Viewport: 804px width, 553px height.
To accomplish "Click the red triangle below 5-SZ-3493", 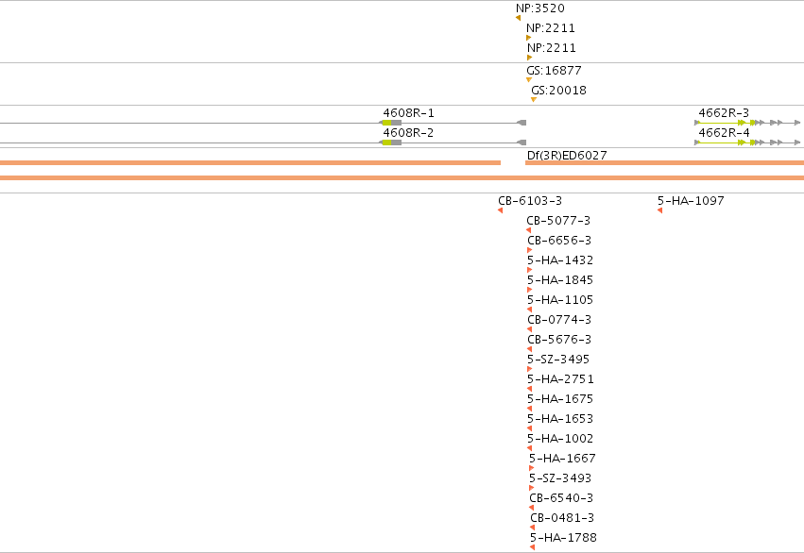I will [x=531, y=488].
